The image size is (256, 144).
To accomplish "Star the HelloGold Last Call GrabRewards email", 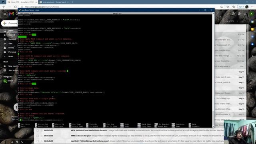I will click(x=42, y=141).
